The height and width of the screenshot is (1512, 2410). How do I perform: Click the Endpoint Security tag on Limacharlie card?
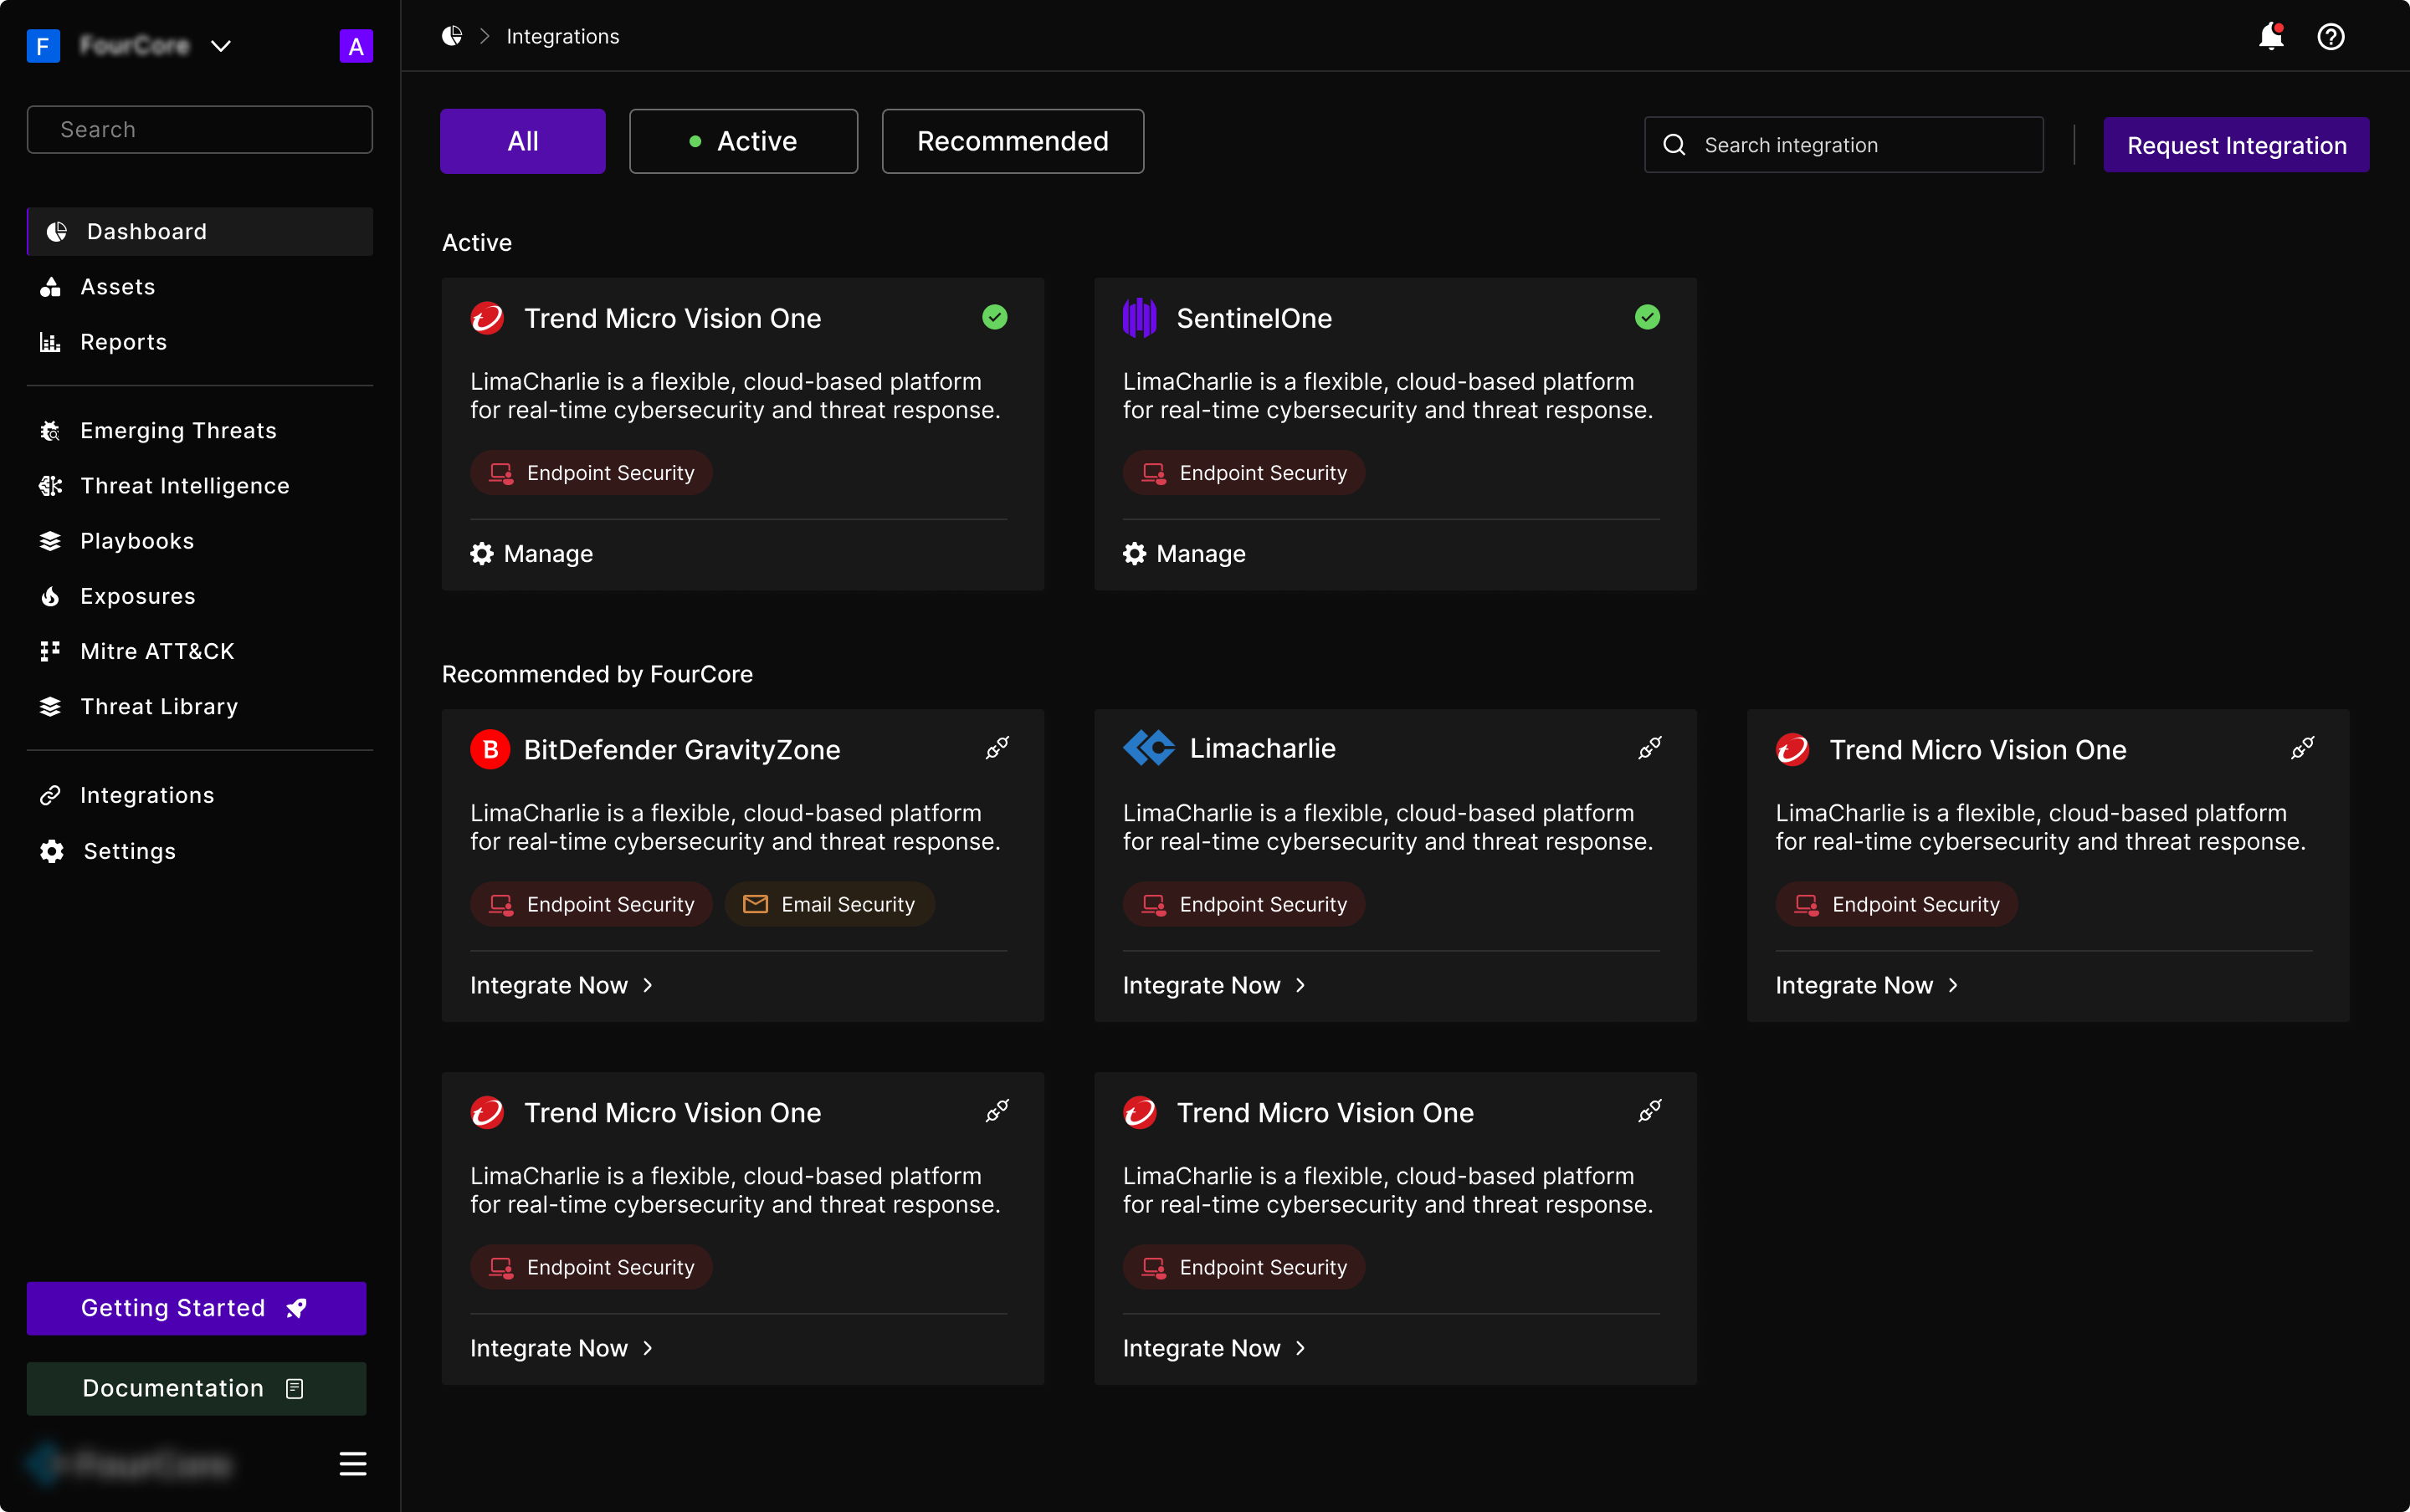tap(1243, 904)
